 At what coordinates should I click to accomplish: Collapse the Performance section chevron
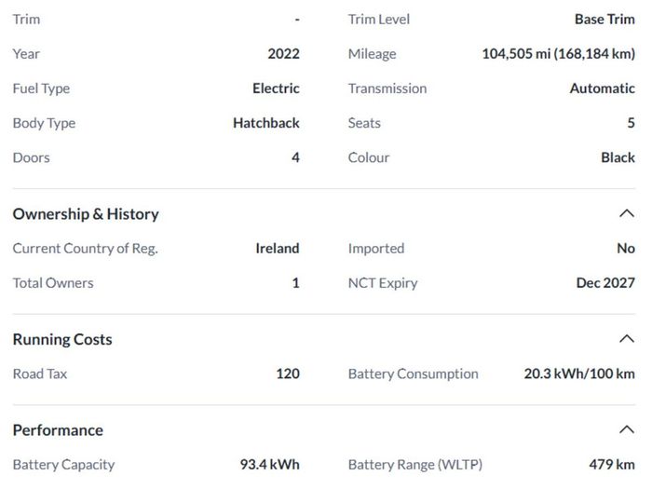(627, 429)
